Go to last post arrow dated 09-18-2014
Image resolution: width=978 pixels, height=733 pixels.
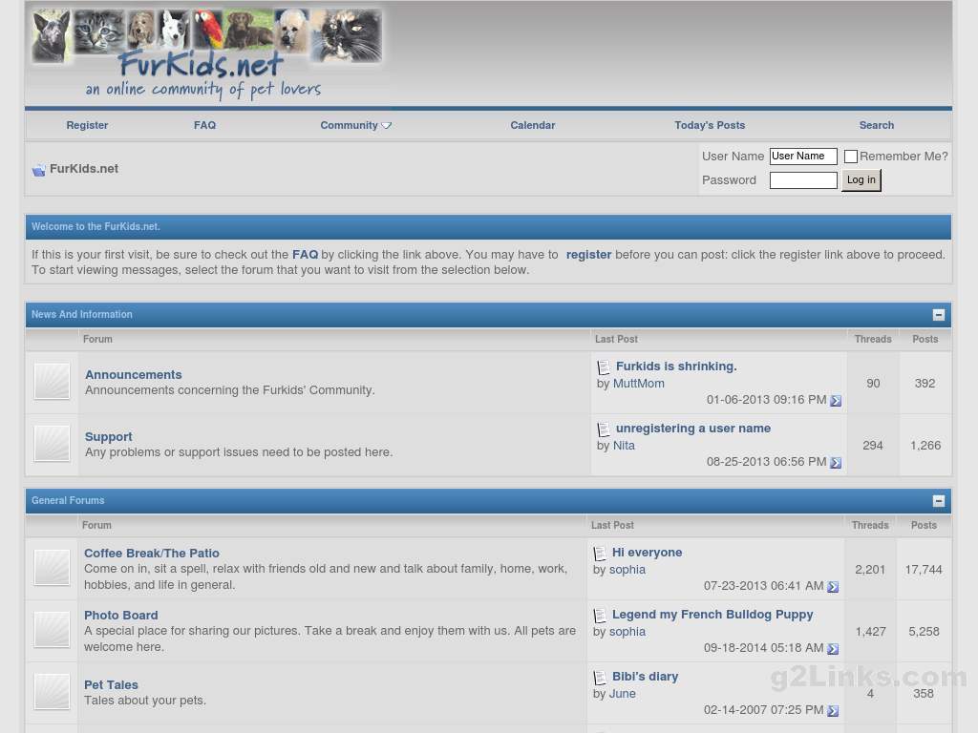(833, 649)
